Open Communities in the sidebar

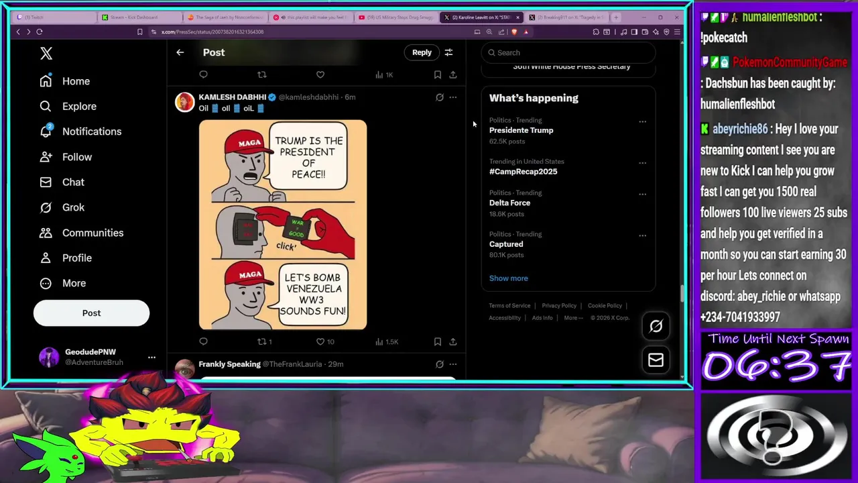click(x=81, y=233)
